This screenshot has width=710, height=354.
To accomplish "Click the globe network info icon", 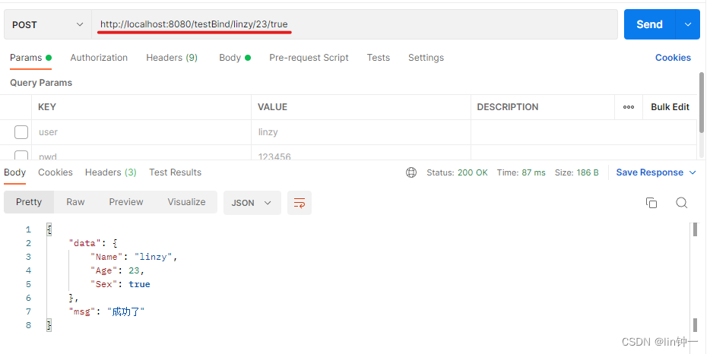I will tap(411, 172).
